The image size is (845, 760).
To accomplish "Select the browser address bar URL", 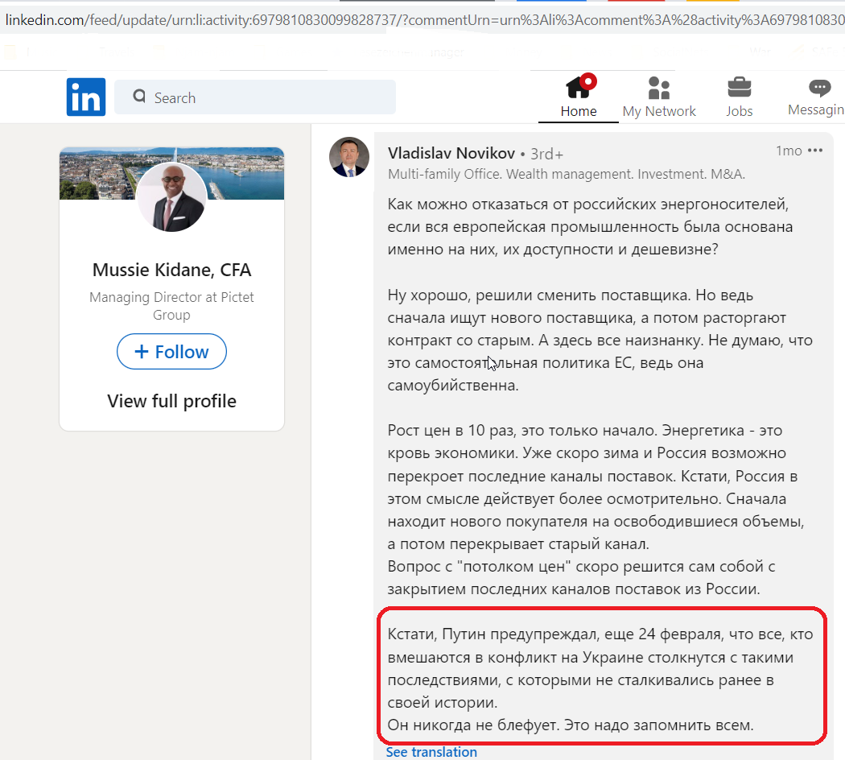I will 422,20.
